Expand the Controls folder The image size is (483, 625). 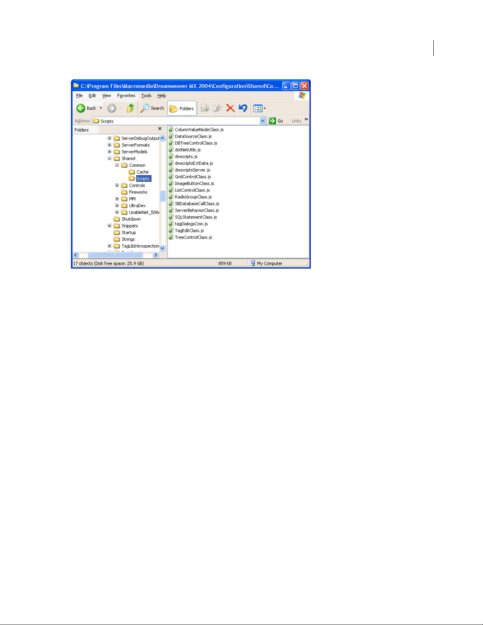pos(117,185)
